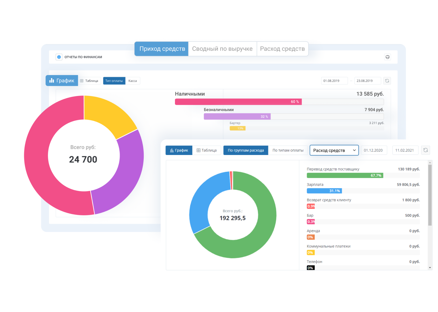Open the Приход средств tab
The height and width of the screenshot is (312, 438).
tap(162, 49)
